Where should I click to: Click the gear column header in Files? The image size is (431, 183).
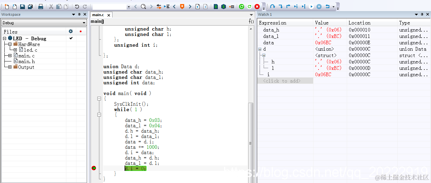pyautogui.click(x=71, y=31)
